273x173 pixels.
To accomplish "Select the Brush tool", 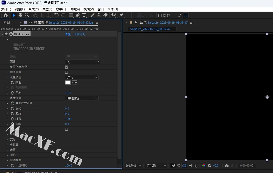I will (92, 15).
